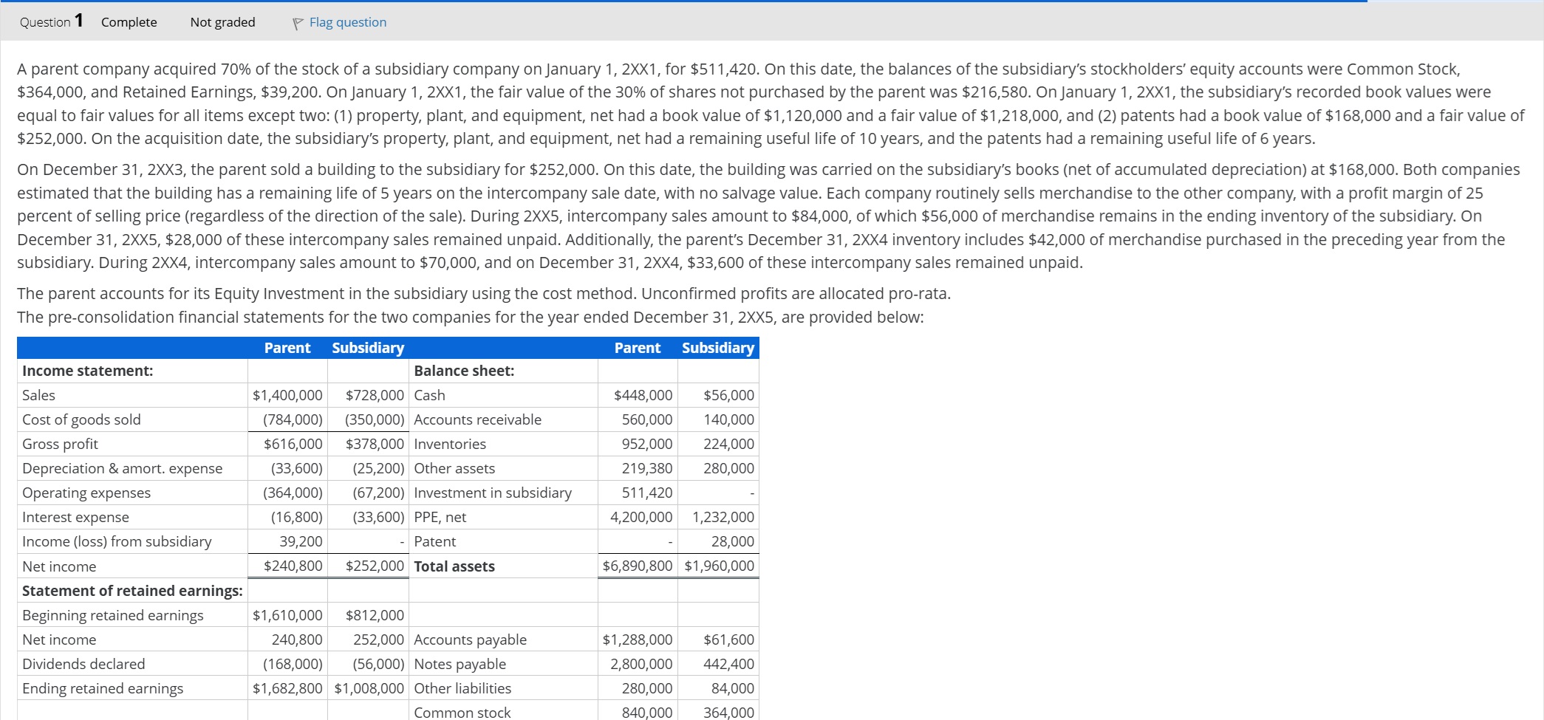Viewport: 1544px width, 720px height.
Task: Select the "Cost of goods sold" row label
Action: 81,419
